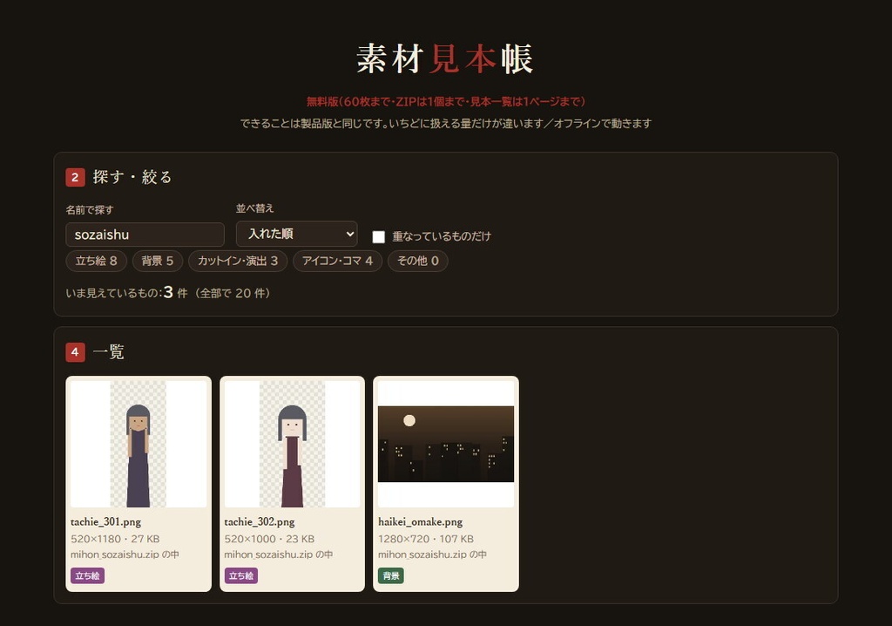Click the 探す・絞る section heading
The height and width of the screenshot is (626, 892).
(132, 177)
